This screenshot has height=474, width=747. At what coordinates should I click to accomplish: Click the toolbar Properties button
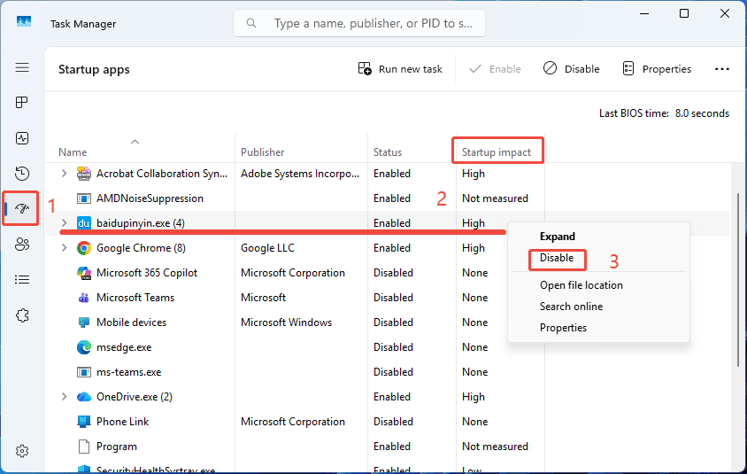click(657, 69)
